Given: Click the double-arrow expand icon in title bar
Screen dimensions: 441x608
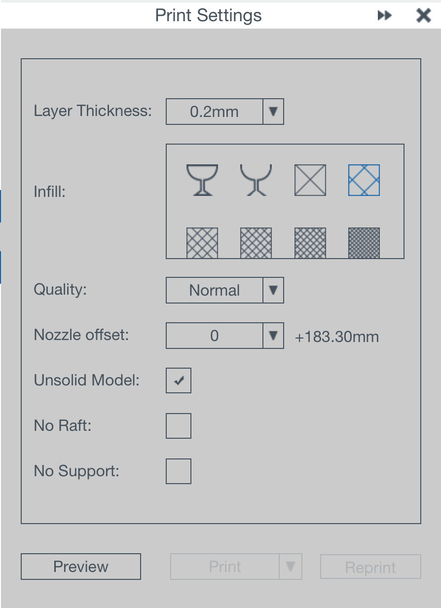Looking at the screenshot, I should pyautogui.click(x=384, y=16).
